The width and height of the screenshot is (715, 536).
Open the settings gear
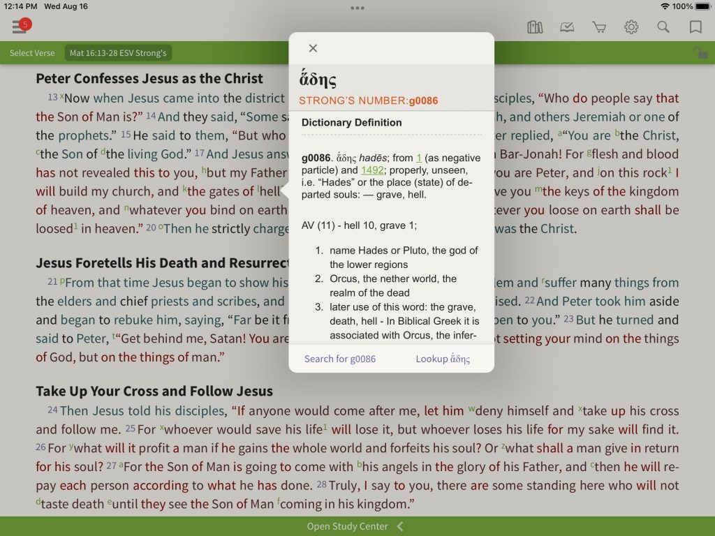point(631,27)
